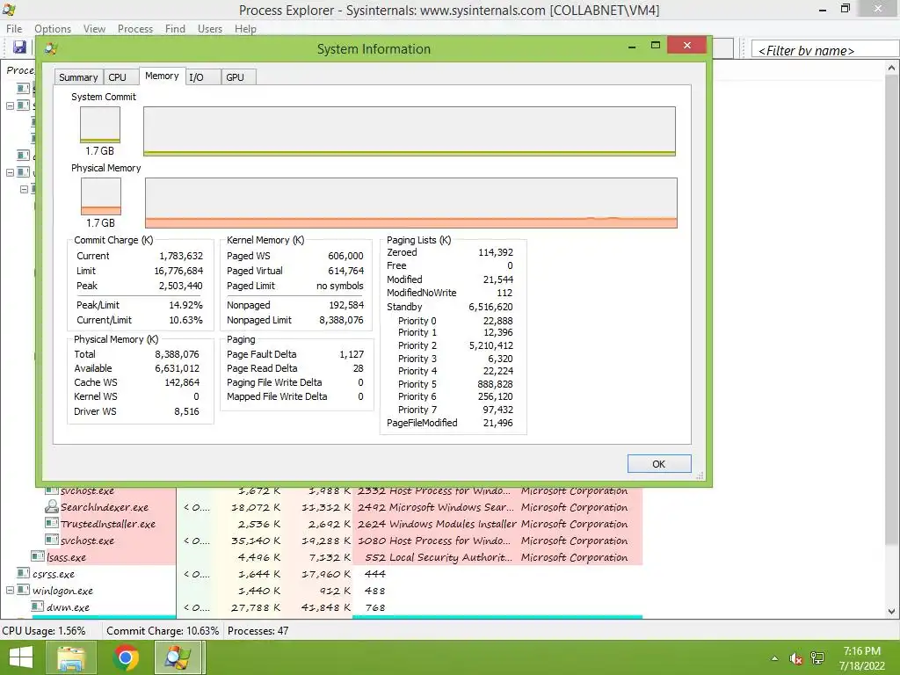Collapse the winlogon.exe tree node

click(x=10, y=590)
